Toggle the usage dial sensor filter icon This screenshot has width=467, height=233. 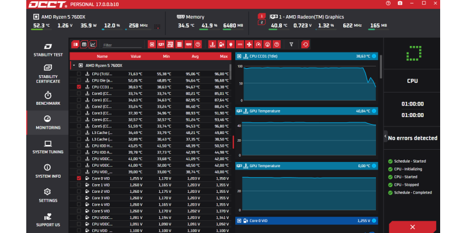[267, 45]
